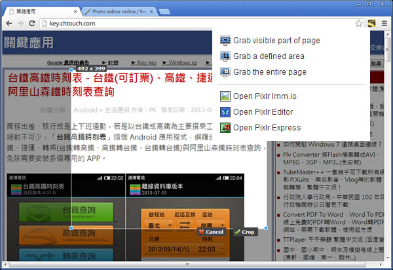
Task: Click the Grab a defined area icon
Action: pos(225,56)
